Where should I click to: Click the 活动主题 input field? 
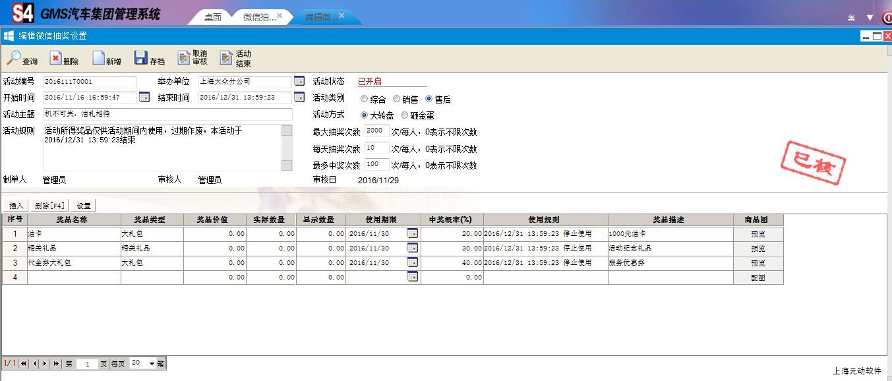[167, 114]
